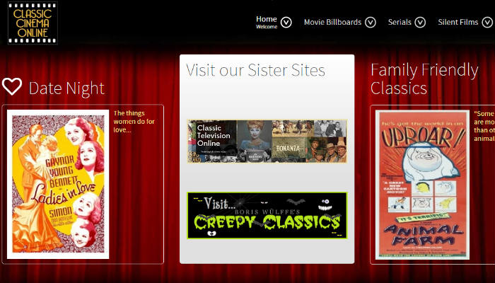This screenshot has width=495, height=283.
Task: Click the Family Friendly Classics heading
Action: pyautogui.click(x=424, y=79)
